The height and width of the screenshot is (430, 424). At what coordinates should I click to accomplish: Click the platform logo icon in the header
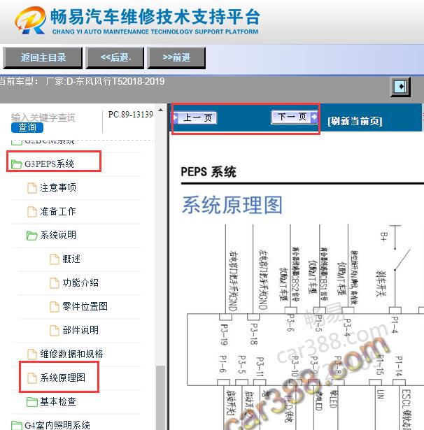click(30, 21)
